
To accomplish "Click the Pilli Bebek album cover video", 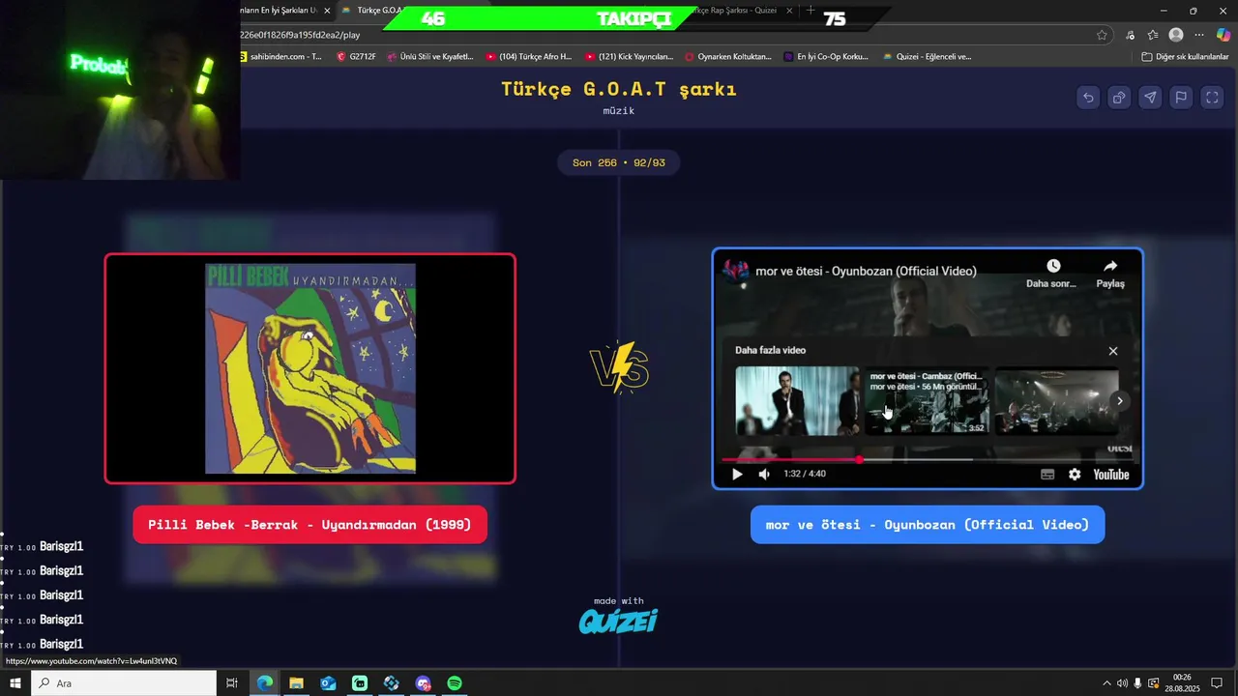I will (309, 368).
